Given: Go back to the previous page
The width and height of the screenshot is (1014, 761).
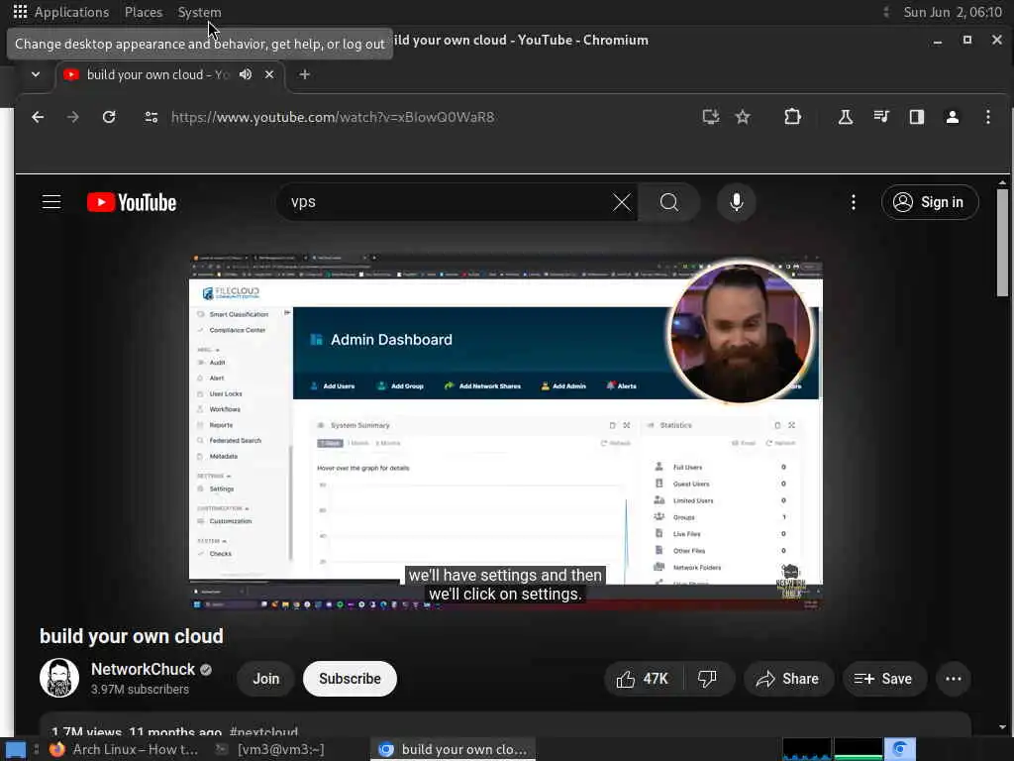Looking at the screenshot, I should click(39, 117).
